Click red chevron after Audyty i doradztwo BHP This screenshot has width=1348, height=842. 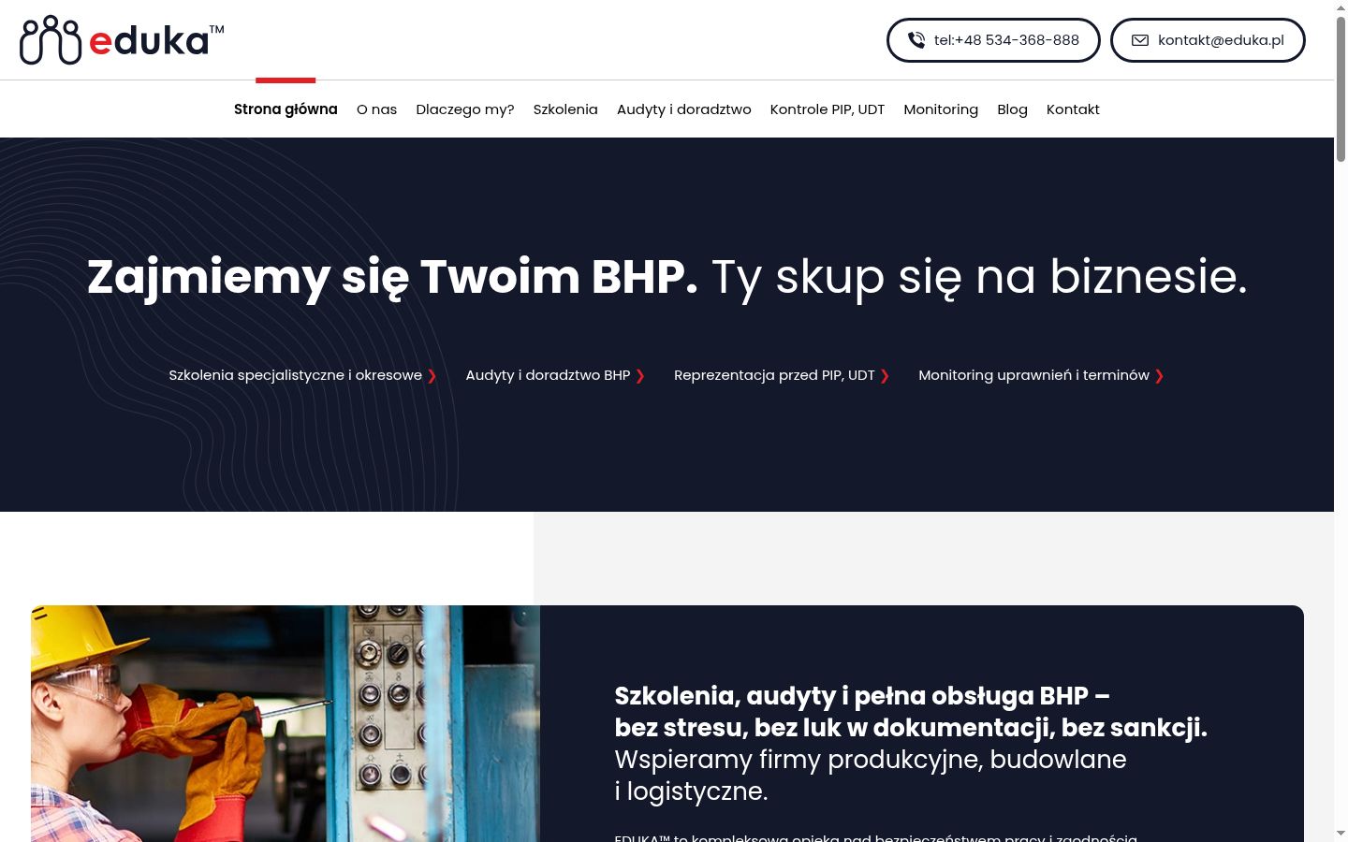click(x=640, y=376)
